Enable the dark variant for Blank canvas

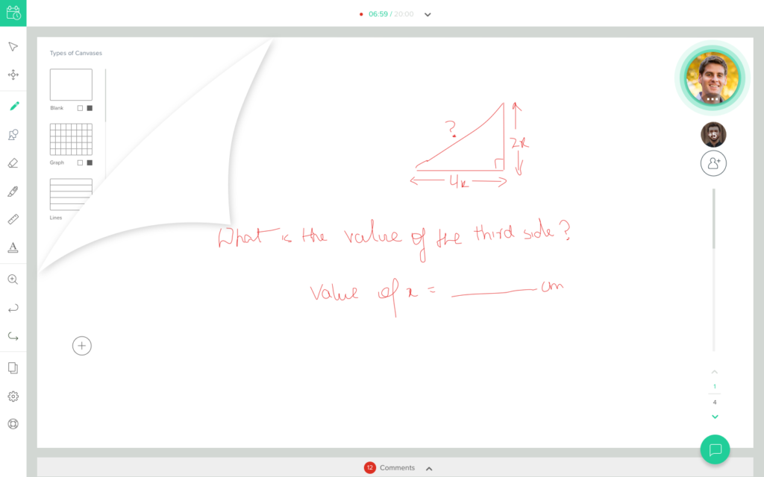click(x=91, y=107)
